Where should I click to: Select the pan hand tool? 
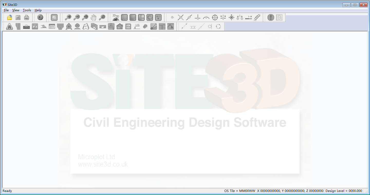[x=94, y=17]
